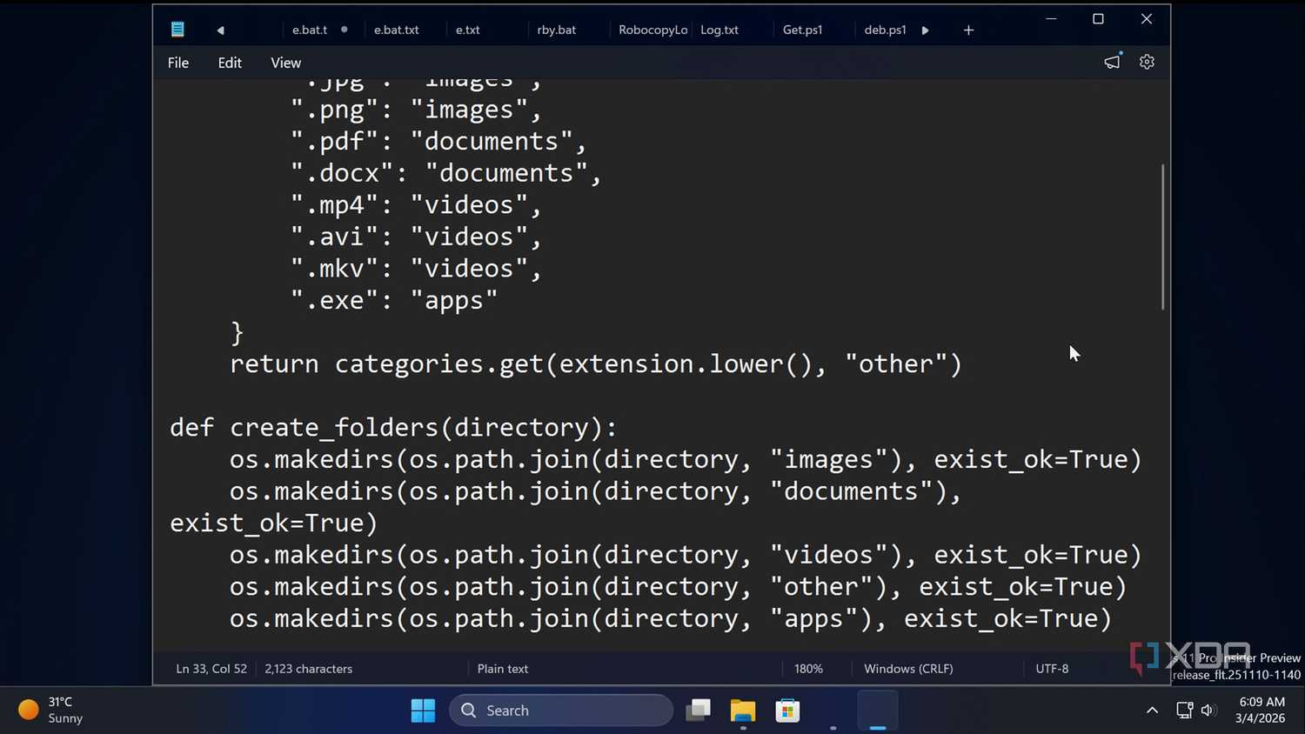Image resolution: width=1305 pixels, height=734 pixels.
Task: Open the File menu
Action: 178,63
